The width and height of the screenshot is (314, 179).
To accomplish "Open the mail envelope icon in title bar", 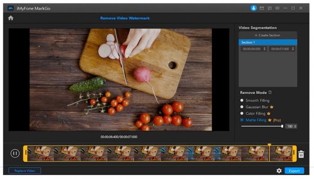I will point(262,8).
